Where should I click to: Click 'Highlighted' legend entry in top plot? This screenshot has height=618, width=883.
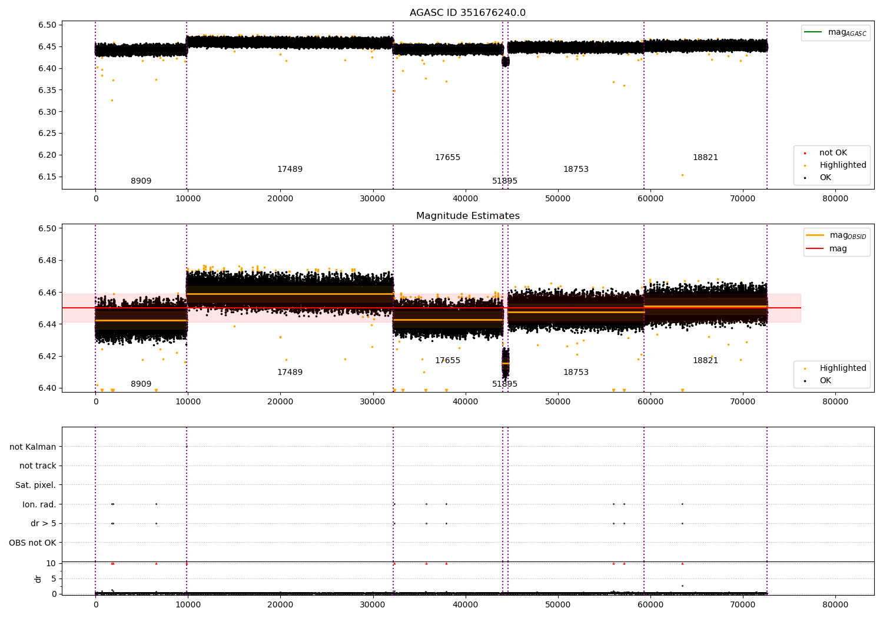coord(843,165)
